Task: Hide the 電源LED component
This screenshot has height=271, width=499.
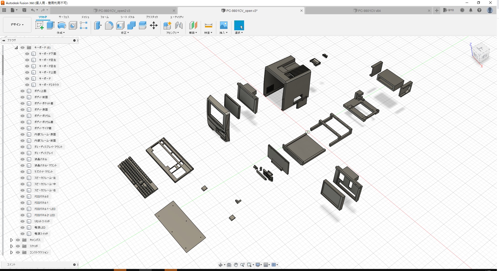Action: (x=22, y=228)
